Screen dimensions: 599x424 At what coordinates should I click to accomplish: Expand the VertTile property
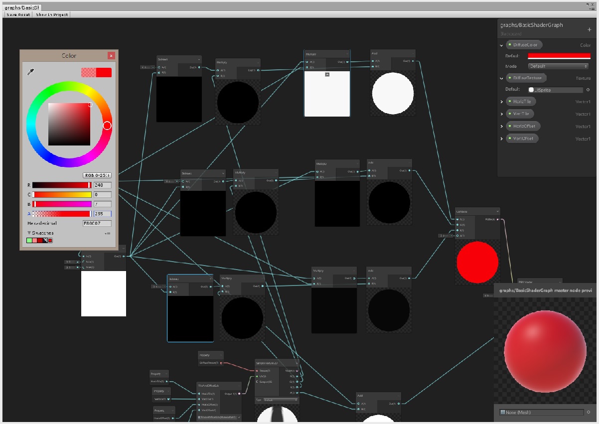pos(502,114)
